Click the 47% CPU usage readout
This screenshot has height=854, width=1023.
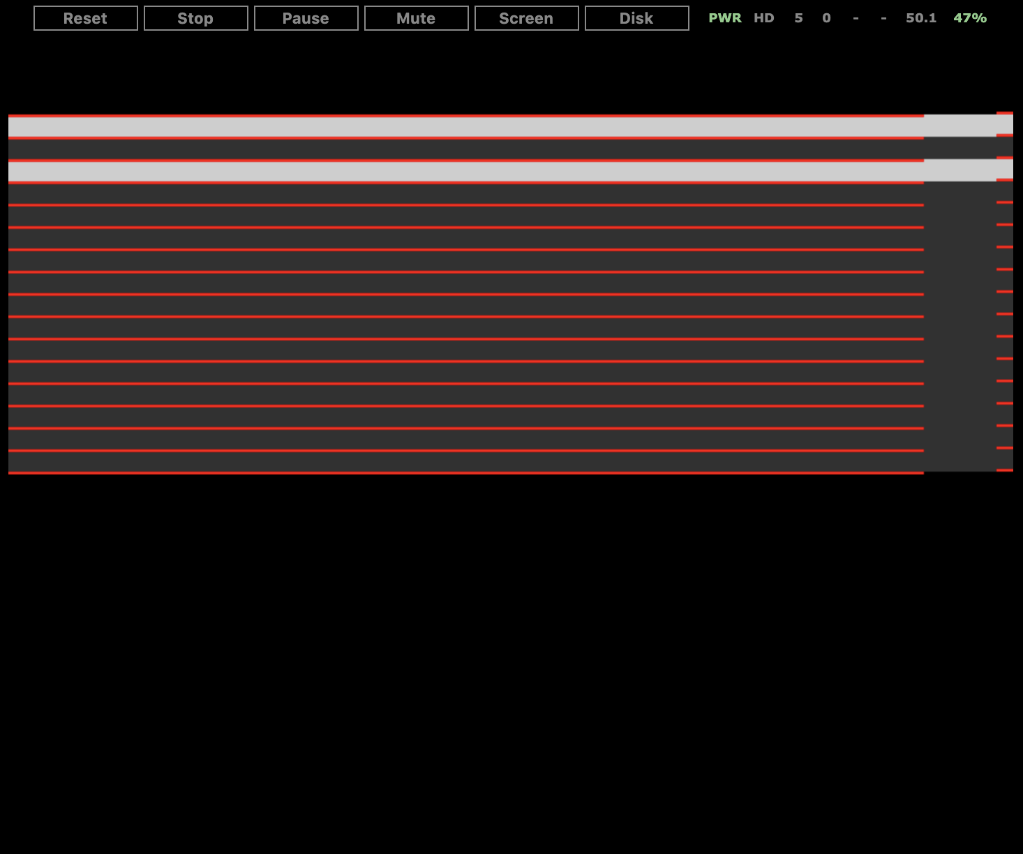(970, 18)
